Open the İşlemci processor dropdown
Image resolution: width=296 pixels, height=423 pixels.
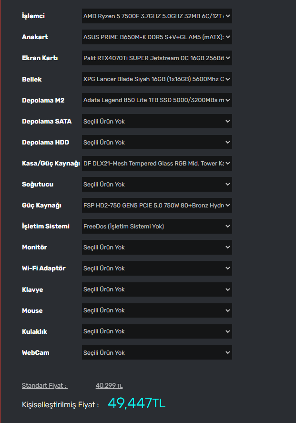(157, 16)
